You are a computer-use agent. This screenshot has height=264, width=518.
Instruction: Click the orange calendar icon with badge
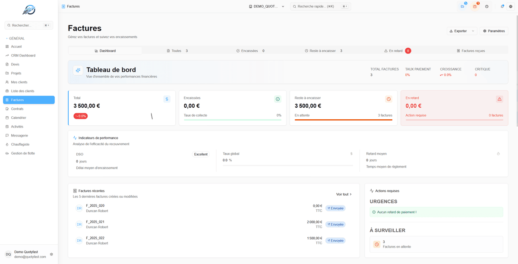click(x=475, y=6)
